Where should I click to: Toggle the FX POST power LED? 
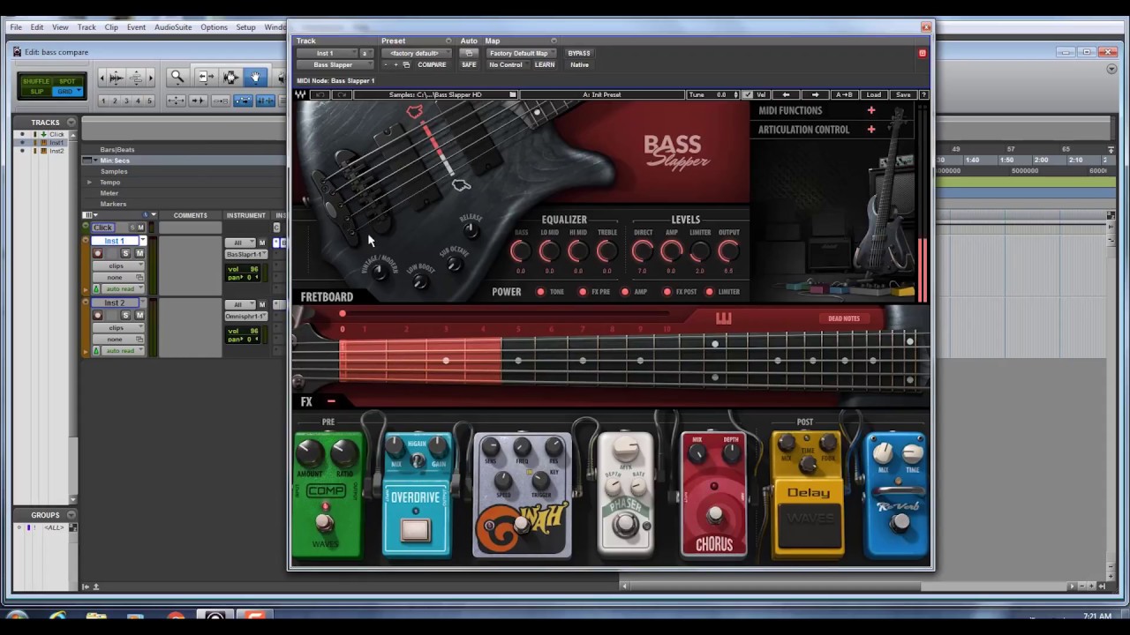coord(667,292)
